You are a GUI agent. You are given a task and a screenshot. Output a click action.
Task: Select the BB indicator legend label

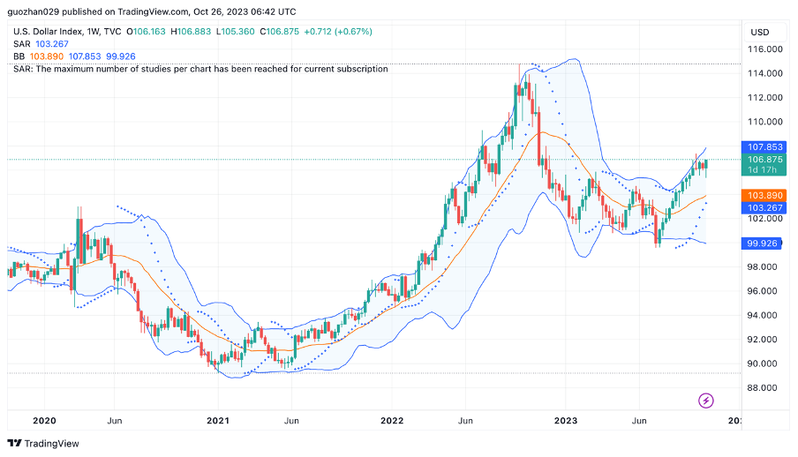pos(19,56)
